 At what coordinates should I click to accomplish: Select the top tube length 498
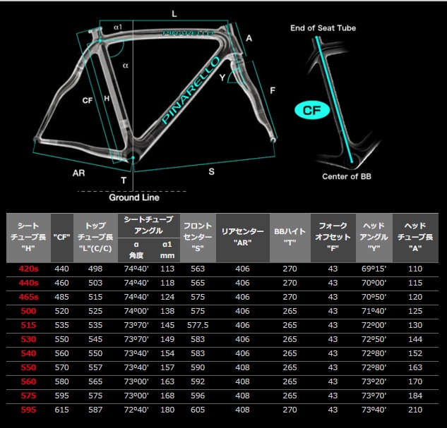tap(95, 269)
